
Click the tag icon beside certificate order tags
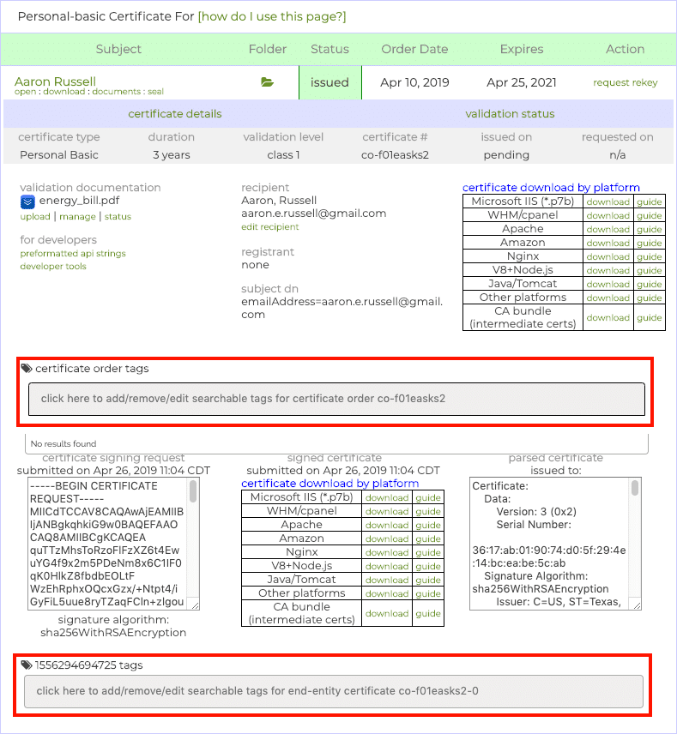coord(27,369)
